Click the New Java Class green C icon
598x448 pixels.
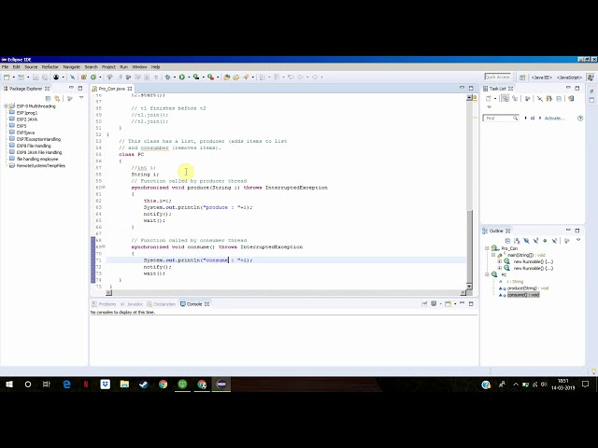coord(93,77)
